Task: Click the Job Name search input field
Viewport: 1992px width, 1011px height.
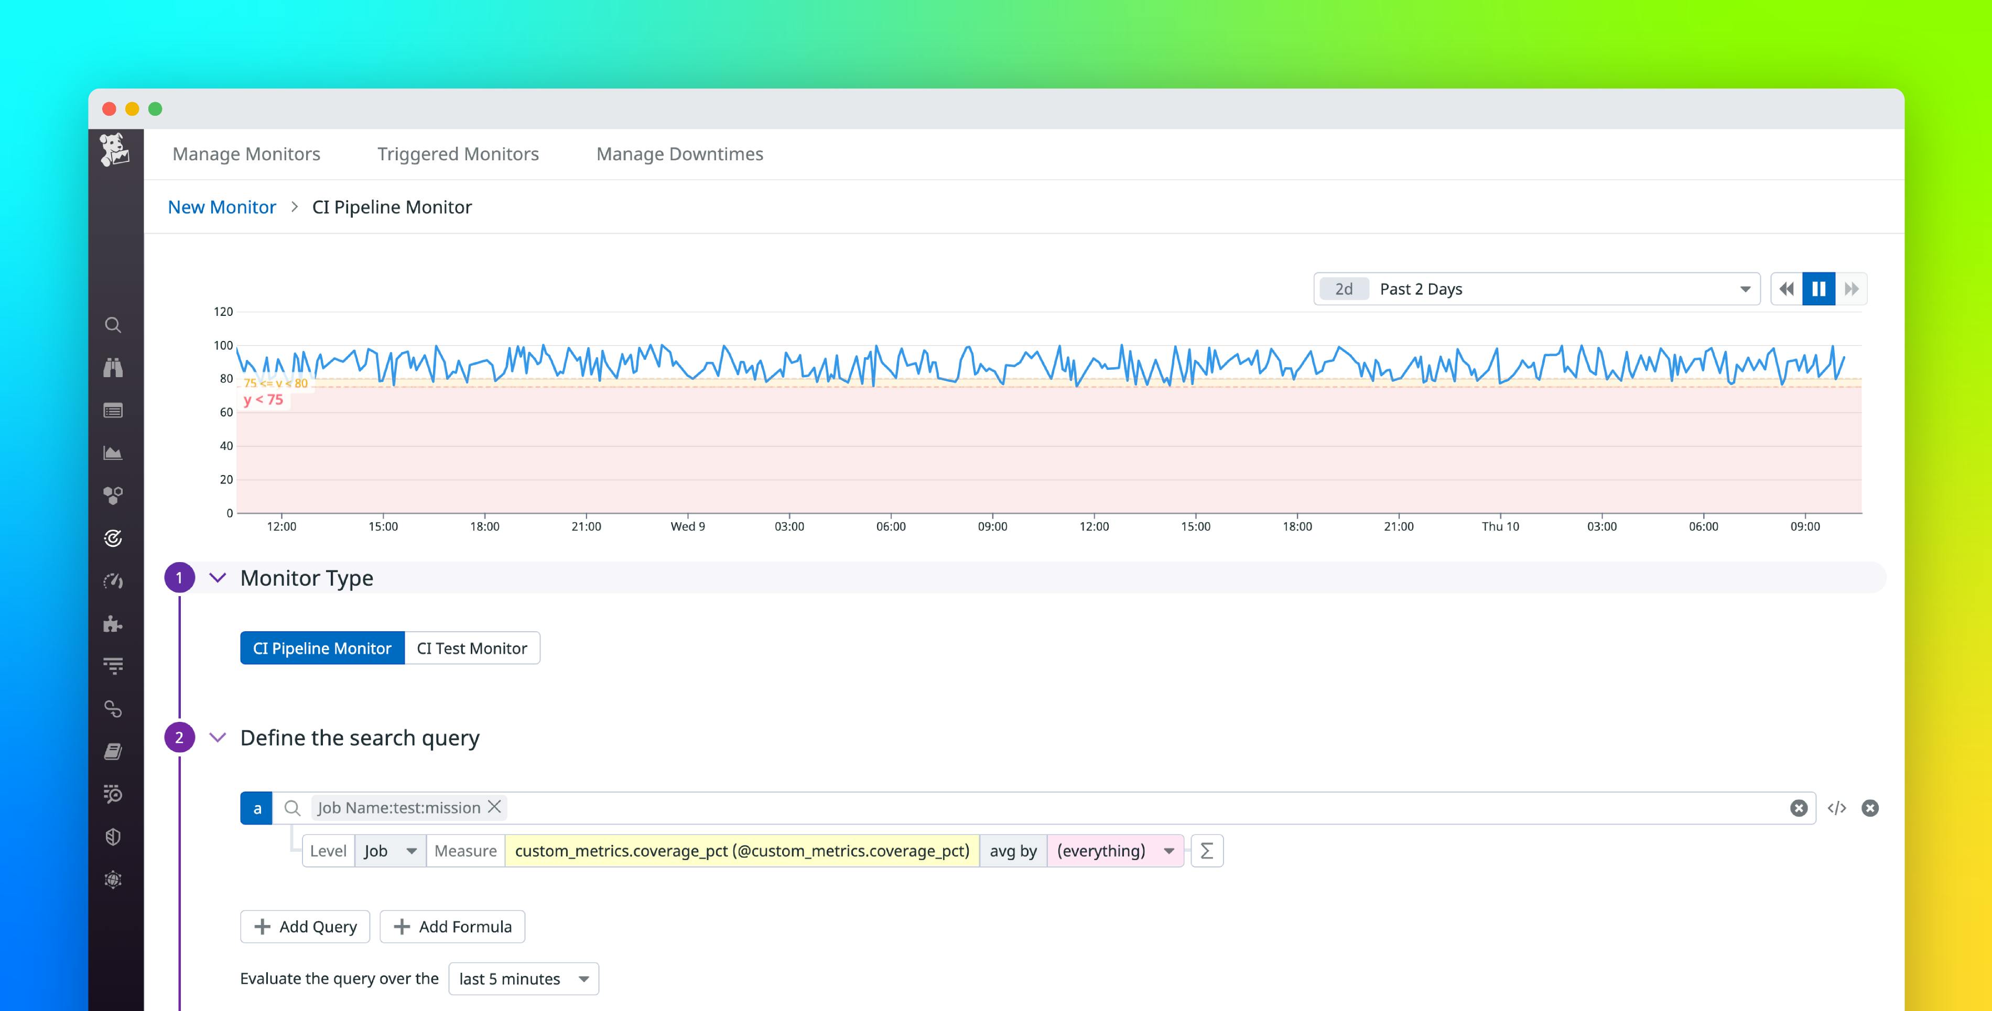Action: tap(1032, 807)
